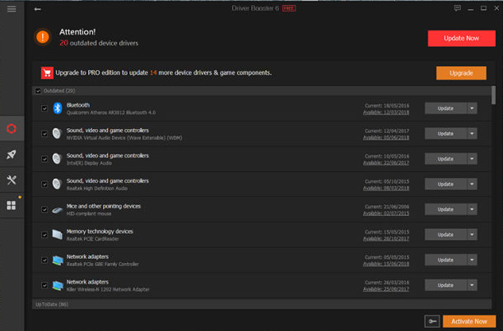
Task: Open the Boost rocket sidebar icon
Action: point(12,154)
